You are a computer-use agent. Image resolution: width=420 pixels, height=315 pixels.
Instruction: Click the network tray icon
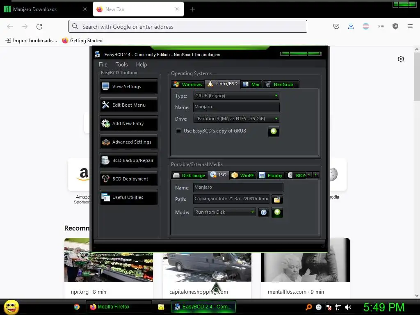[338, 307]
